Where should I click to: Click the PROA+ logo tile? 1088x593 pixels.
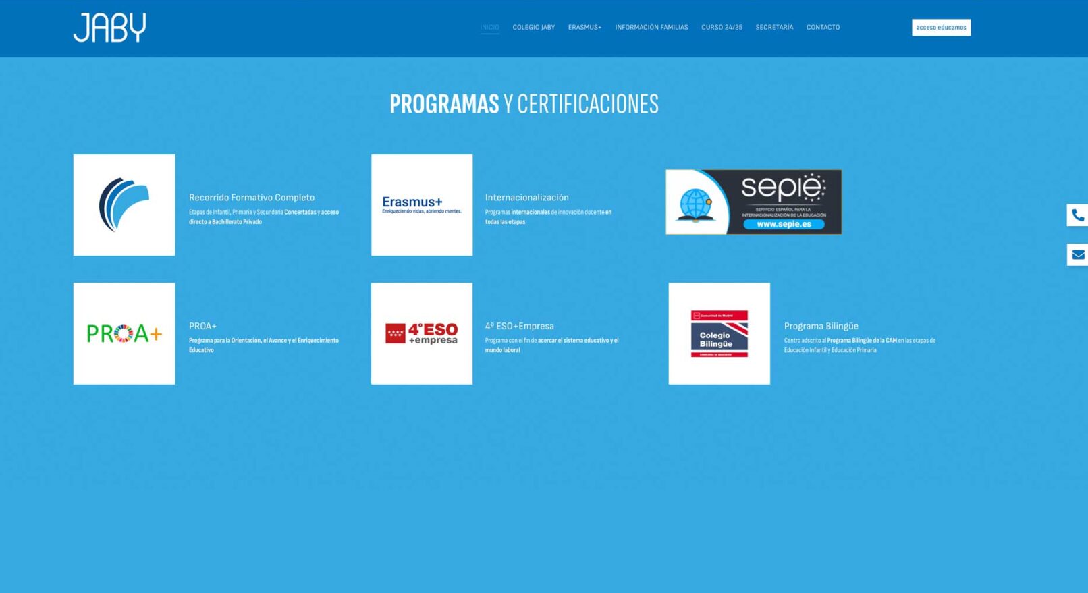(x=124, y=333)
